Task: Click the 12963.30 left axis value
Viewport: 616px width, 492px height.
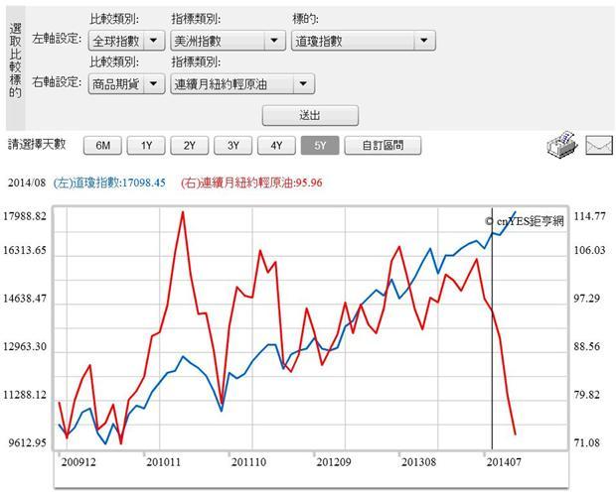Action: [25, 347]
